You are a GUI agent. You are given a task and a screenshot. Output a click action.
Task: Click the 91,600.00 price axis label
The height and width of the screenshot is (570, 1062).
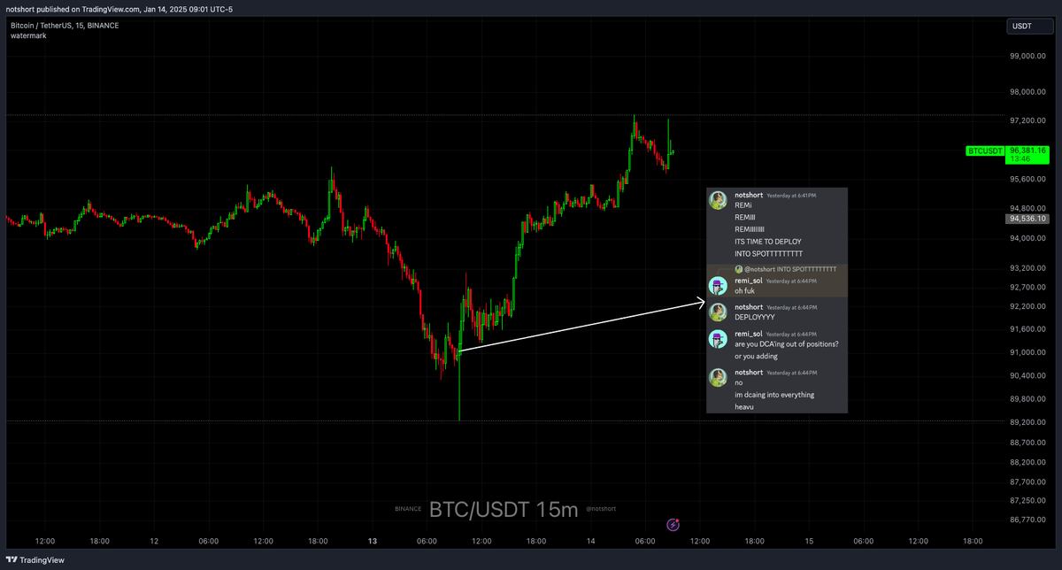(x=1027, y=329)
